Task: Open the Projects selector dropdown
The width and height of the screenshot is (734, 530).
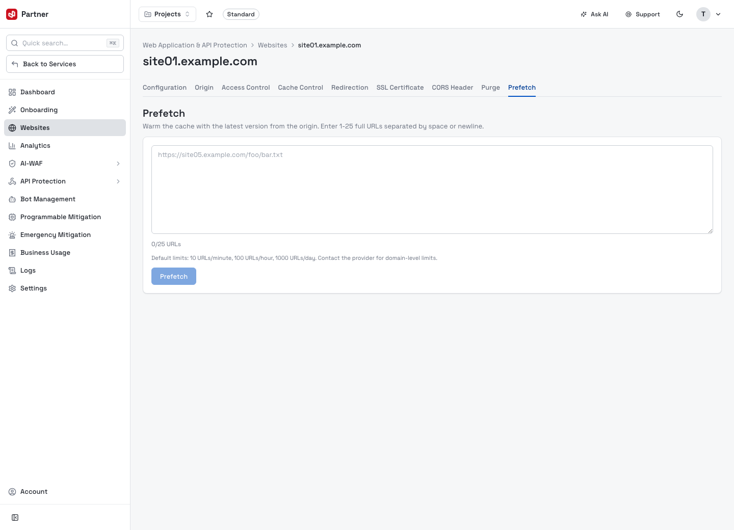Action: pos(167,14)
